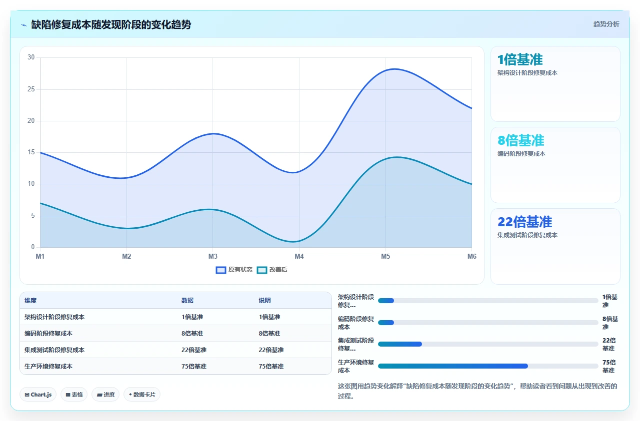Click 1倍基准 in the 数据 column
This screenshot has height=421, width=640.
[x=192, y=317]
